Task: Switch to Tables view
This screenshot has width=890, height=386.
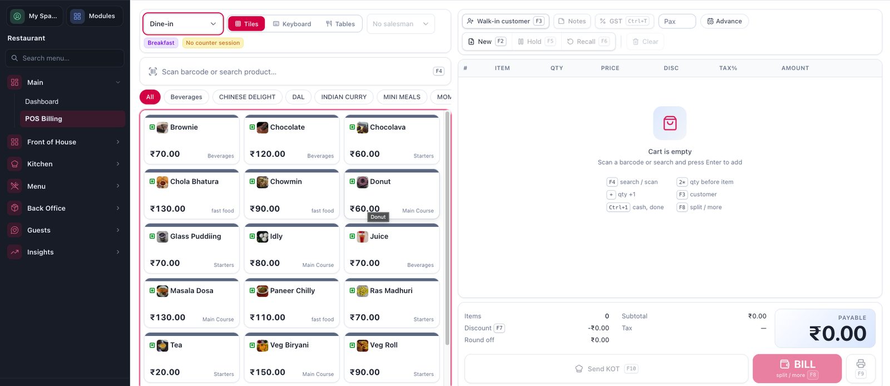Action: [340, 24]
